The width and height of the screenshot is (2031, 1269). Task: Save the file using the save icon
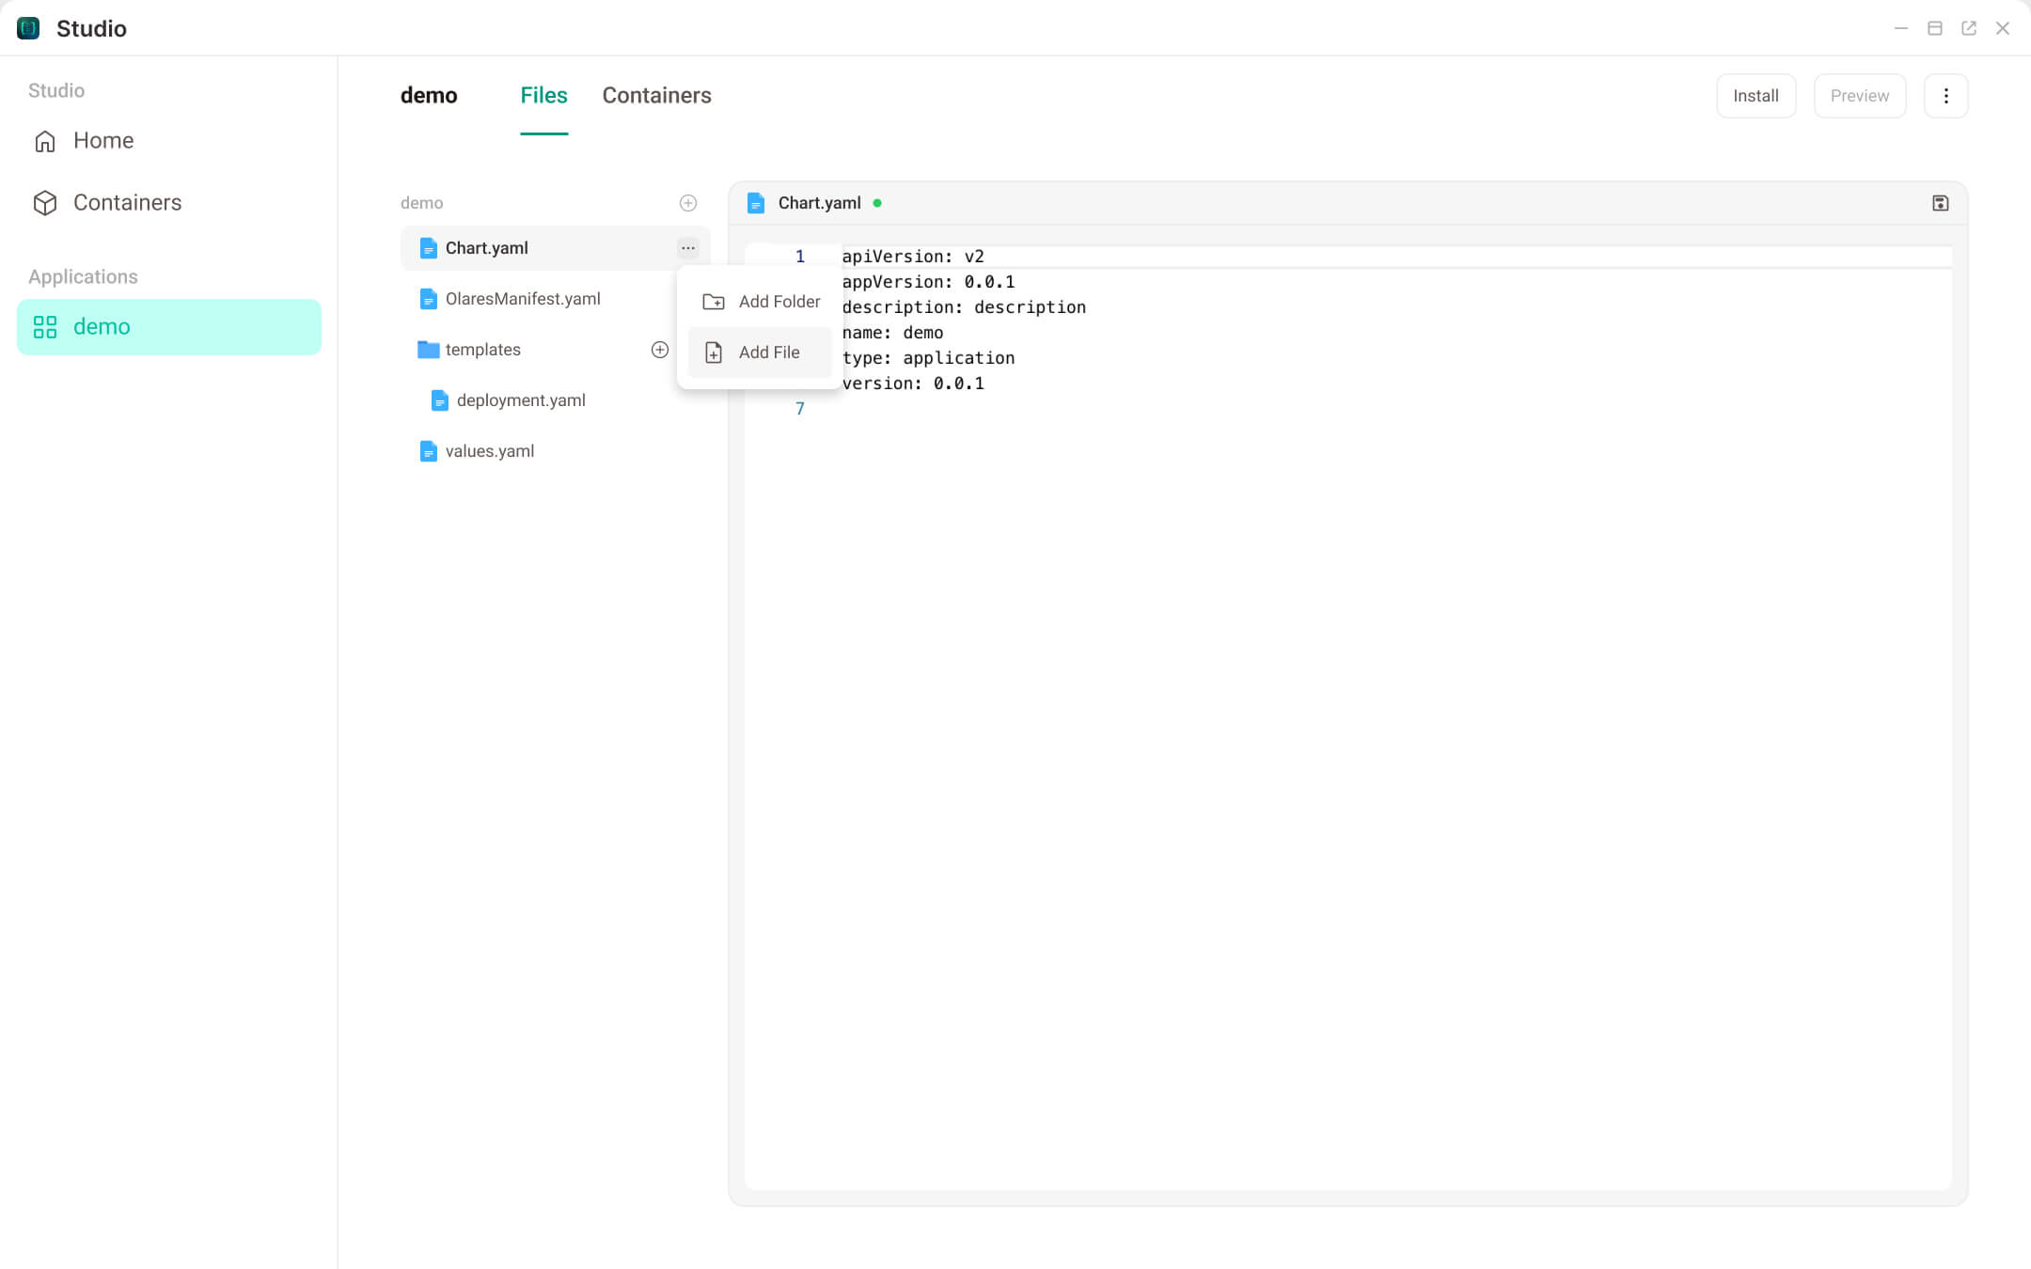[1940, 202]
